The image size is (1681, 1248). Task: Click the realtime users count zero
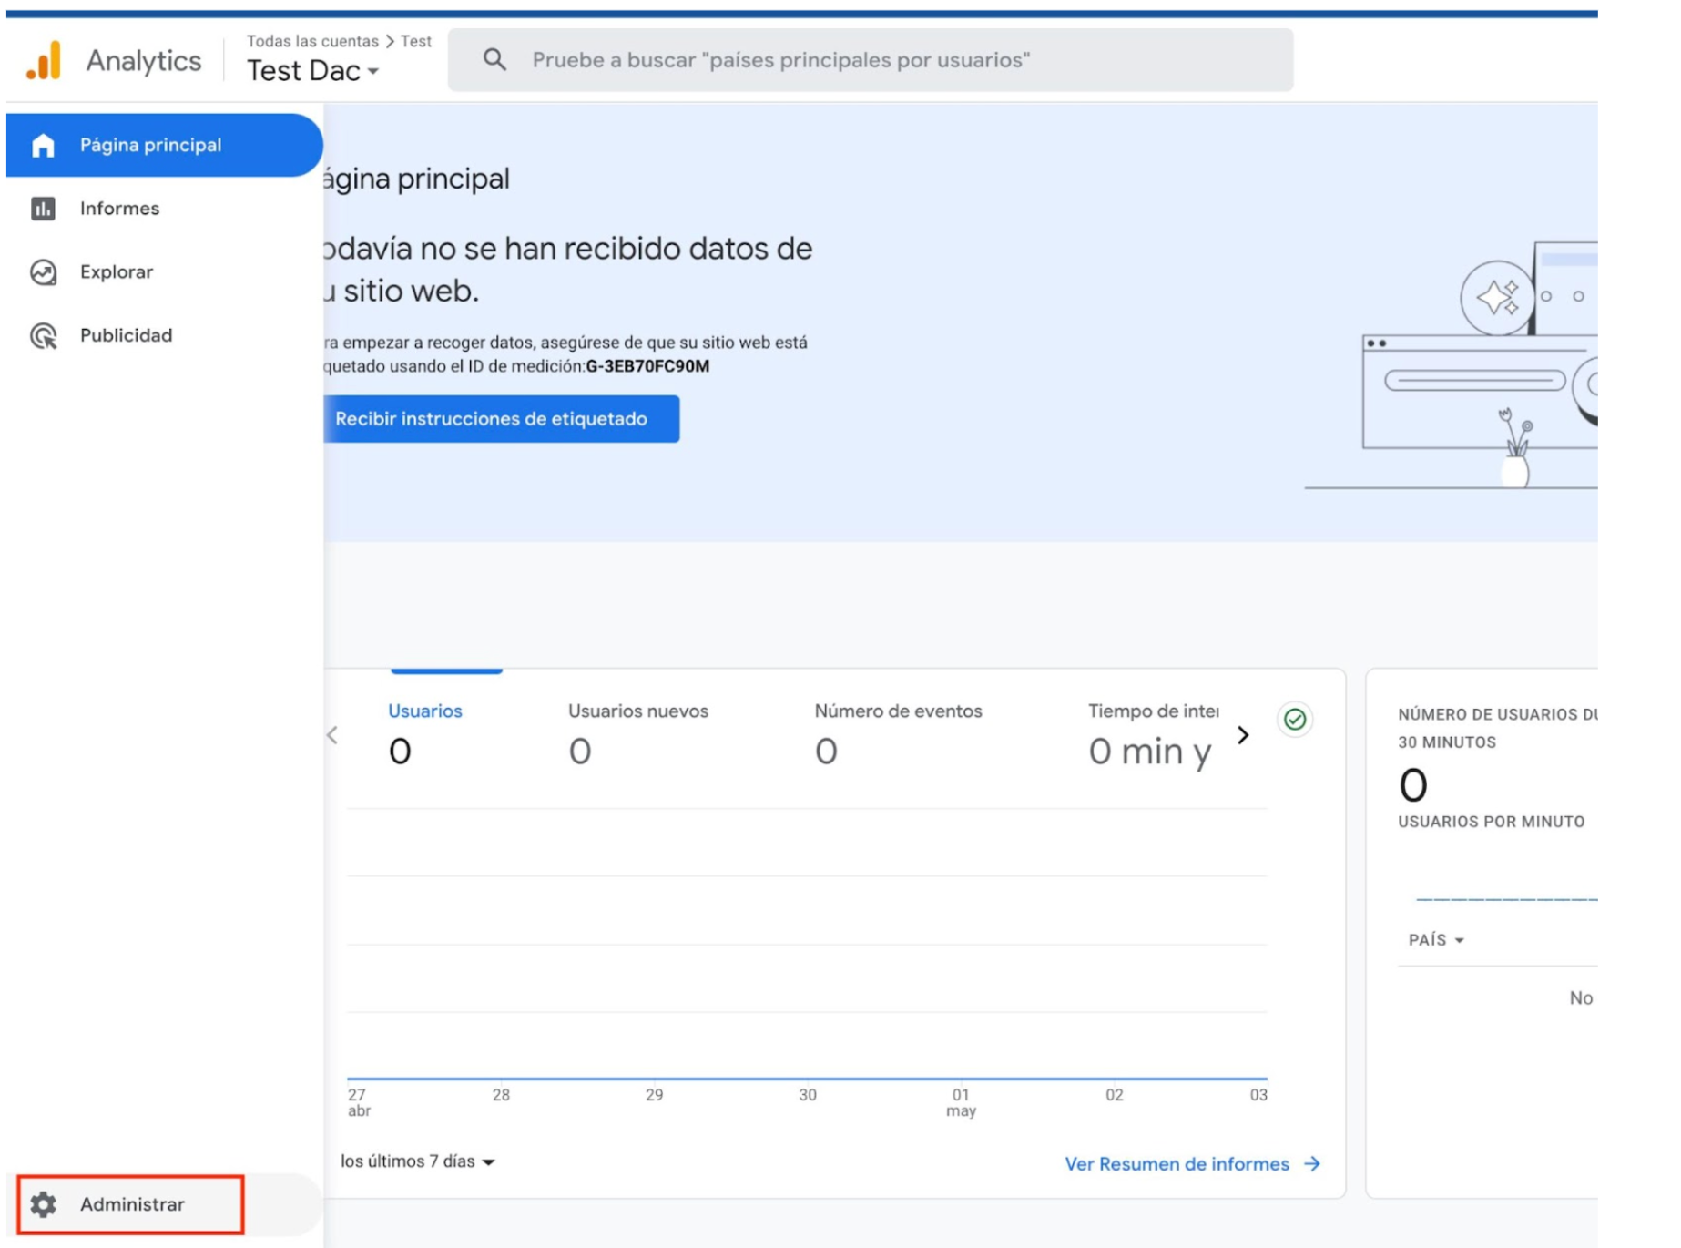[1413, 785]
